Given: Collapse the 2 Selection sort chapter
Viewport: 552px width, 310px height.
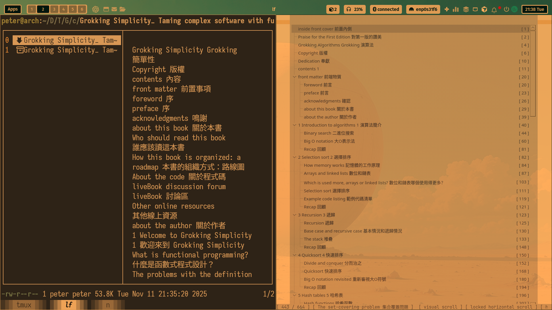Looking at the screenshot, I should coord(294,157).
